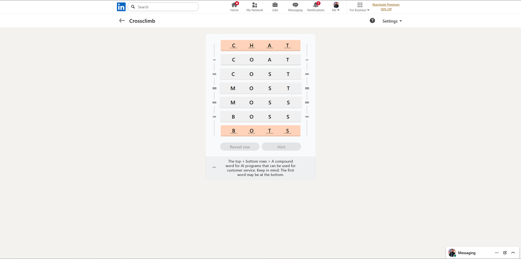This screenshot has width=521, height=259.
Task: Click the Reveal row button
Action: point(240,147)
